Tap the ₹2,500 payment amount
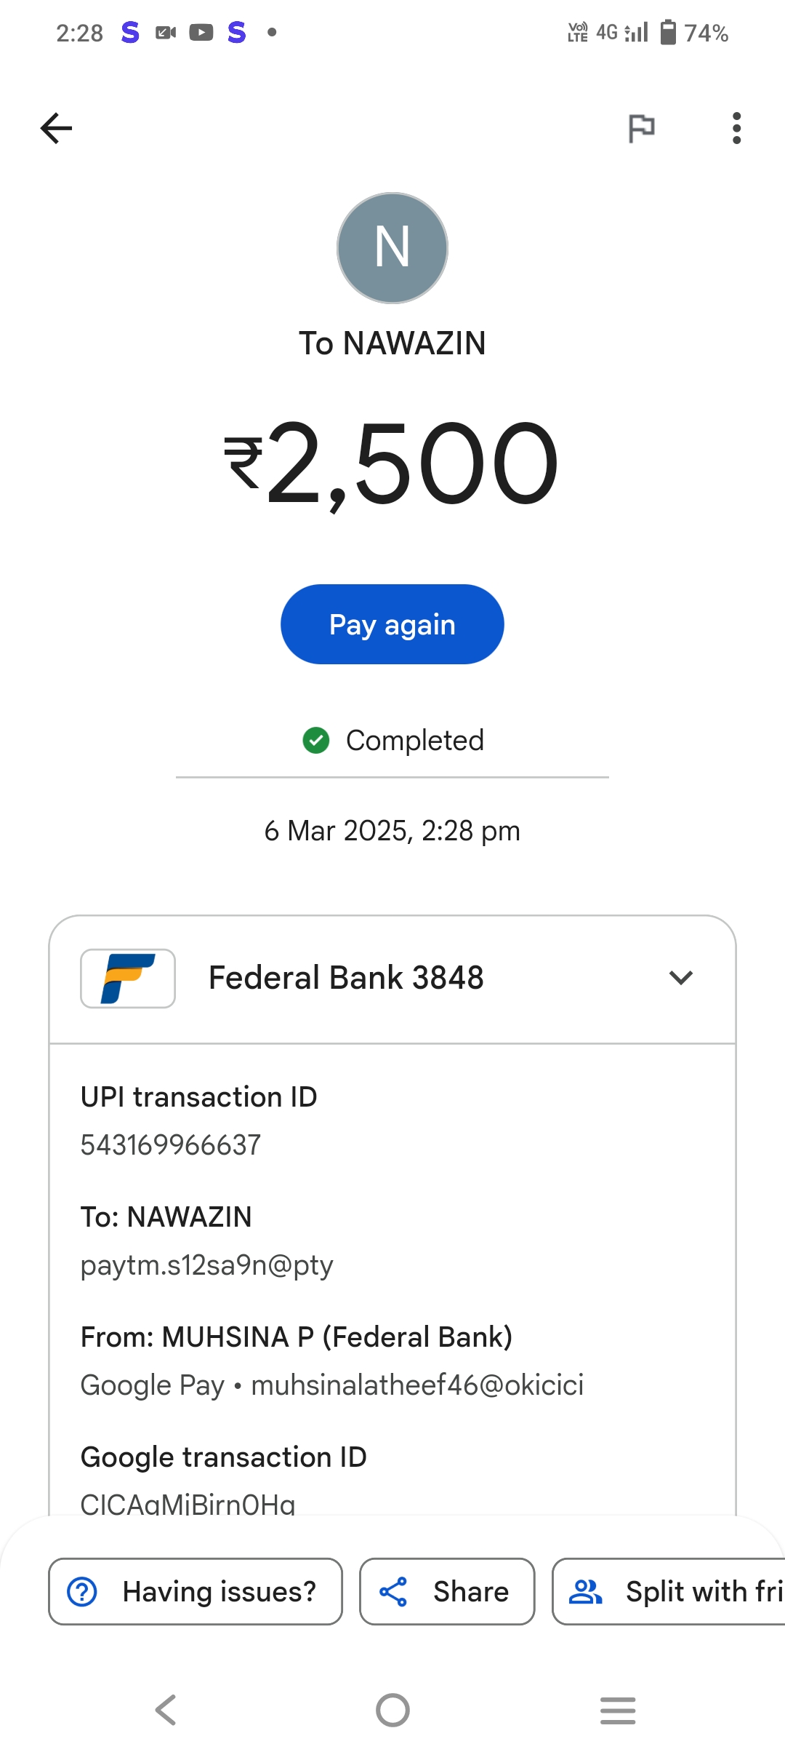This screenshot has height=1752, width=785. (x=392, y=463)
